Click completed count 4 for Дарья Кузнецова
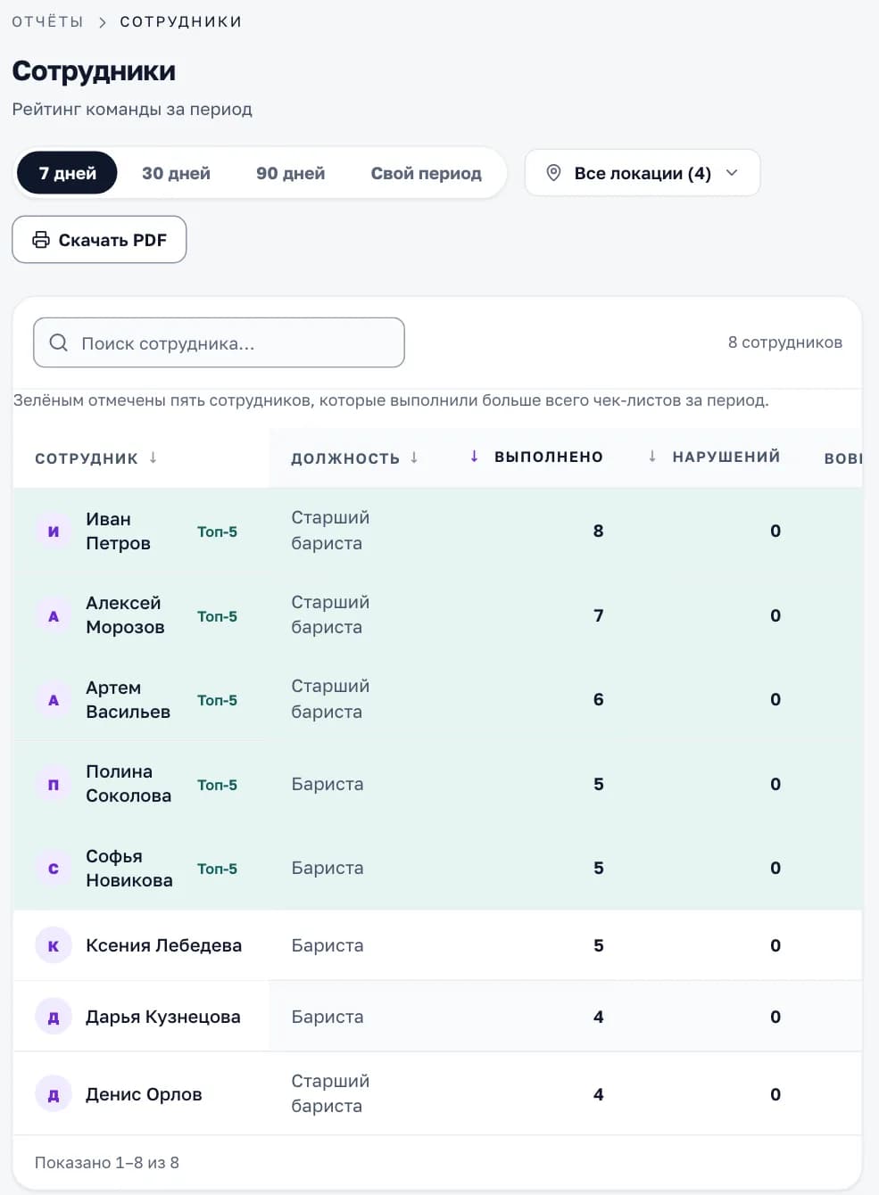 (599, 1017)
